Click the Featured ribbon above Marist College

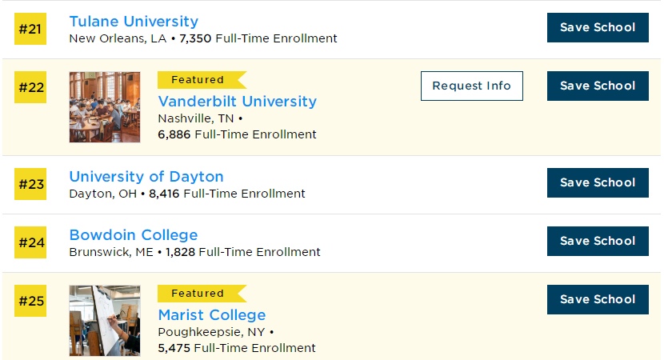pos(200,294)
